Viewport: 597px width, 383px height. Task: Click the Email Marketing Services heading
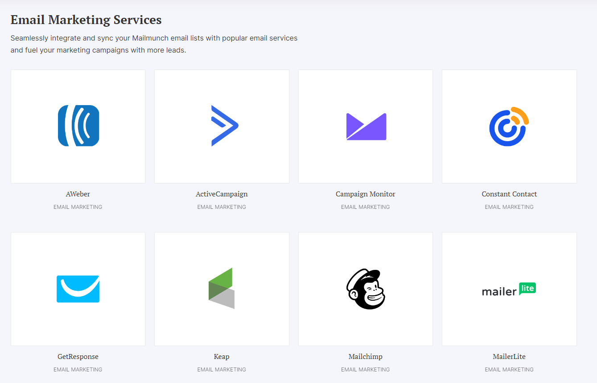point(86,20)
